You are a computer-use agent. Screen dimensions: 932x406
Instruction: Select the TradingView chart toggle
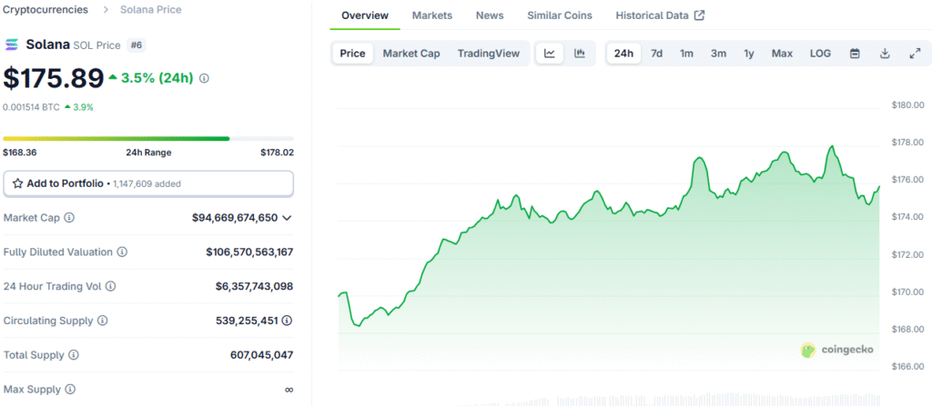coord(489,54)
